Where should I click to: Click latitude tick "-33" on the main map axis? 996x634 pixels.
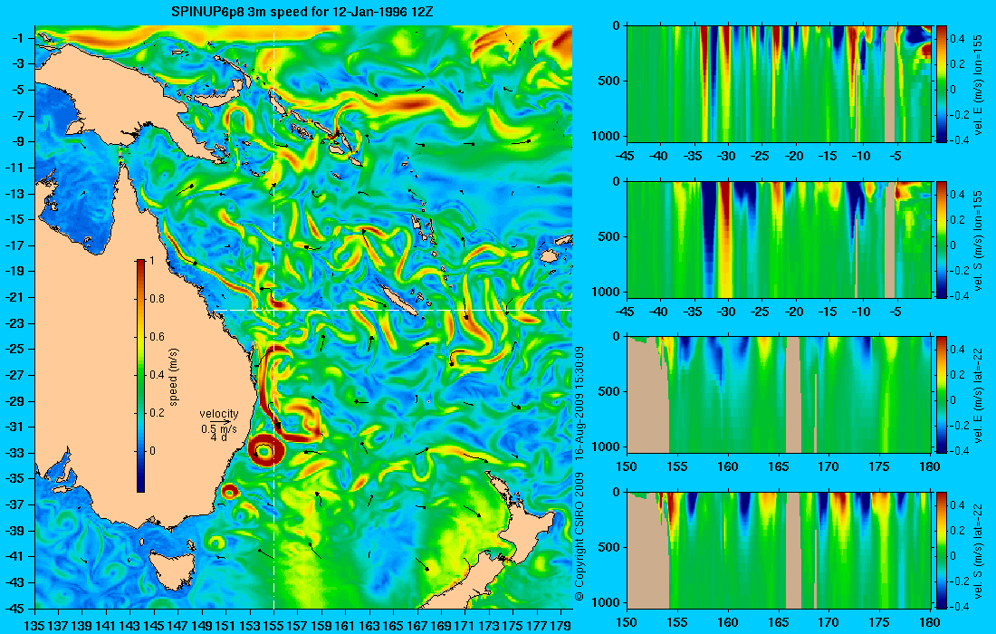point(14,453)
